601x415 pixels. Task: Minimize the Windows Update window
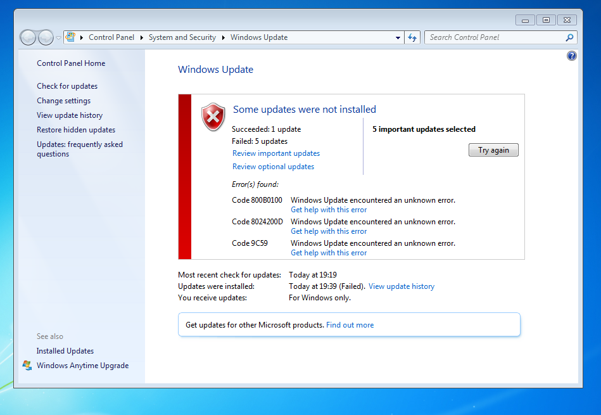tap(525, 20)
